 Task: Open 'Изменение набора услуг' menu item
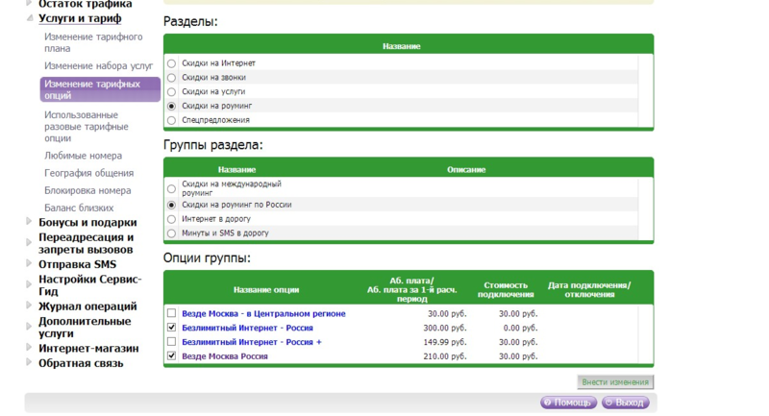click(99, 65)
